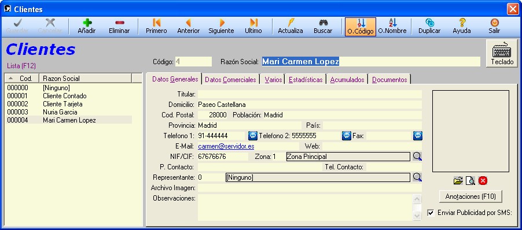Click the Observaciones scrollbar down arrow
This screenshot has width=522, height=230.
(417, 216)
